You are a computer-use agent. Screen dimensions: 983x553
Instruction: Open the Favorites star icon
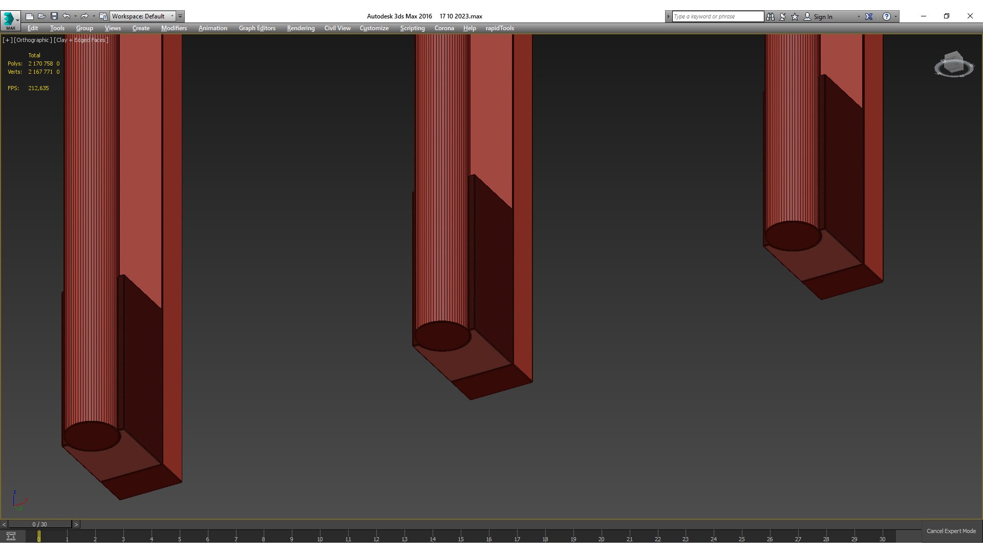pyautogui.click(x=795, y=16)
